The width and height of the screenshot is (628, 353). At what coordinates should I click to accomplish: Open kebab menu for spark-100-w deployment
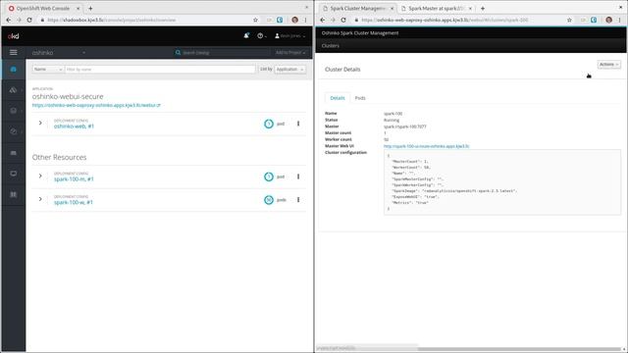(x=298, y=200)
